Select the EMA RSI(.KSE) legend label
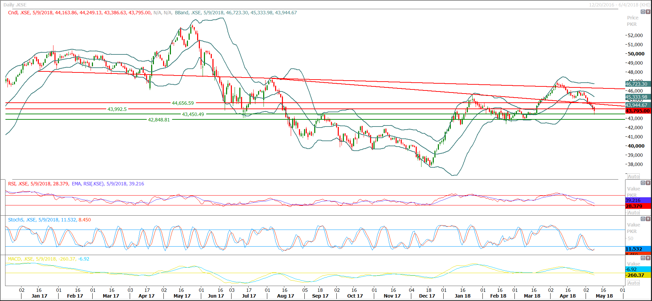 click(108, 184)
